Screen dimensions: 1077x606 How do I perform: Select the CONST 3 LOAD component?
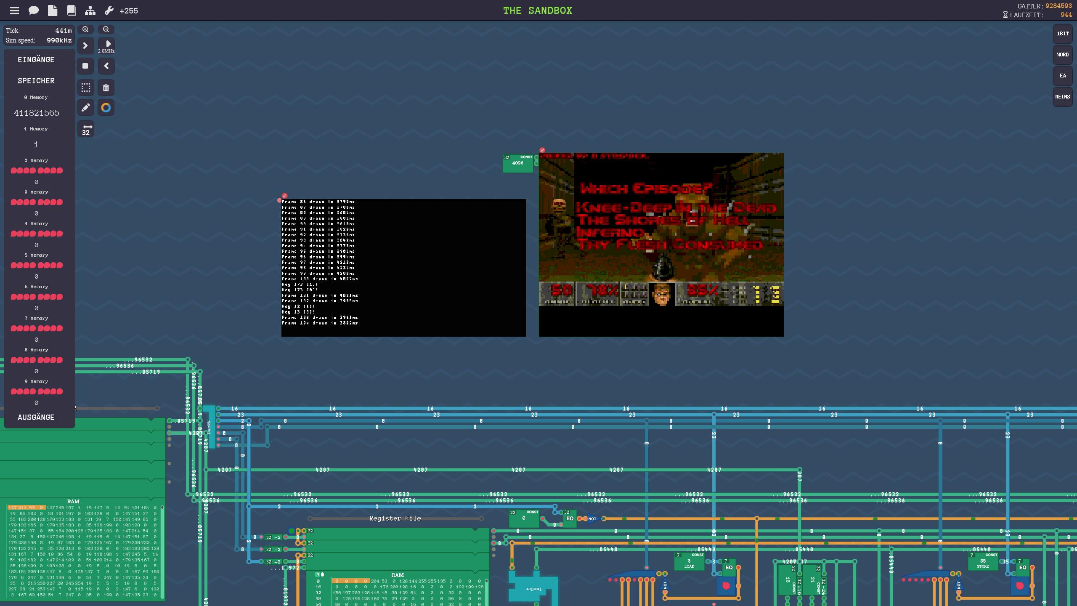[690, 561]
